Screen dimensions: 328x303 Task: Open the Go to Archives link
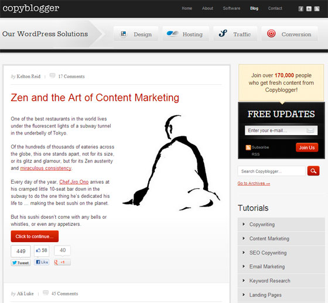click(x=254, y=183)
